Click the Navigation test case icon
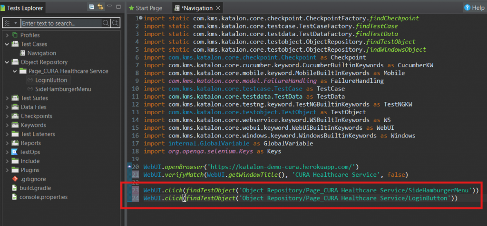Viewport: 487px width, 226px height. [22, 53]
